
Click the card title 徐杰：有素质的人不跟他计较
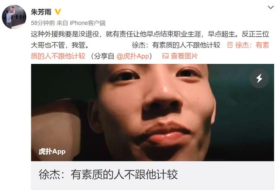click(108, 175)
